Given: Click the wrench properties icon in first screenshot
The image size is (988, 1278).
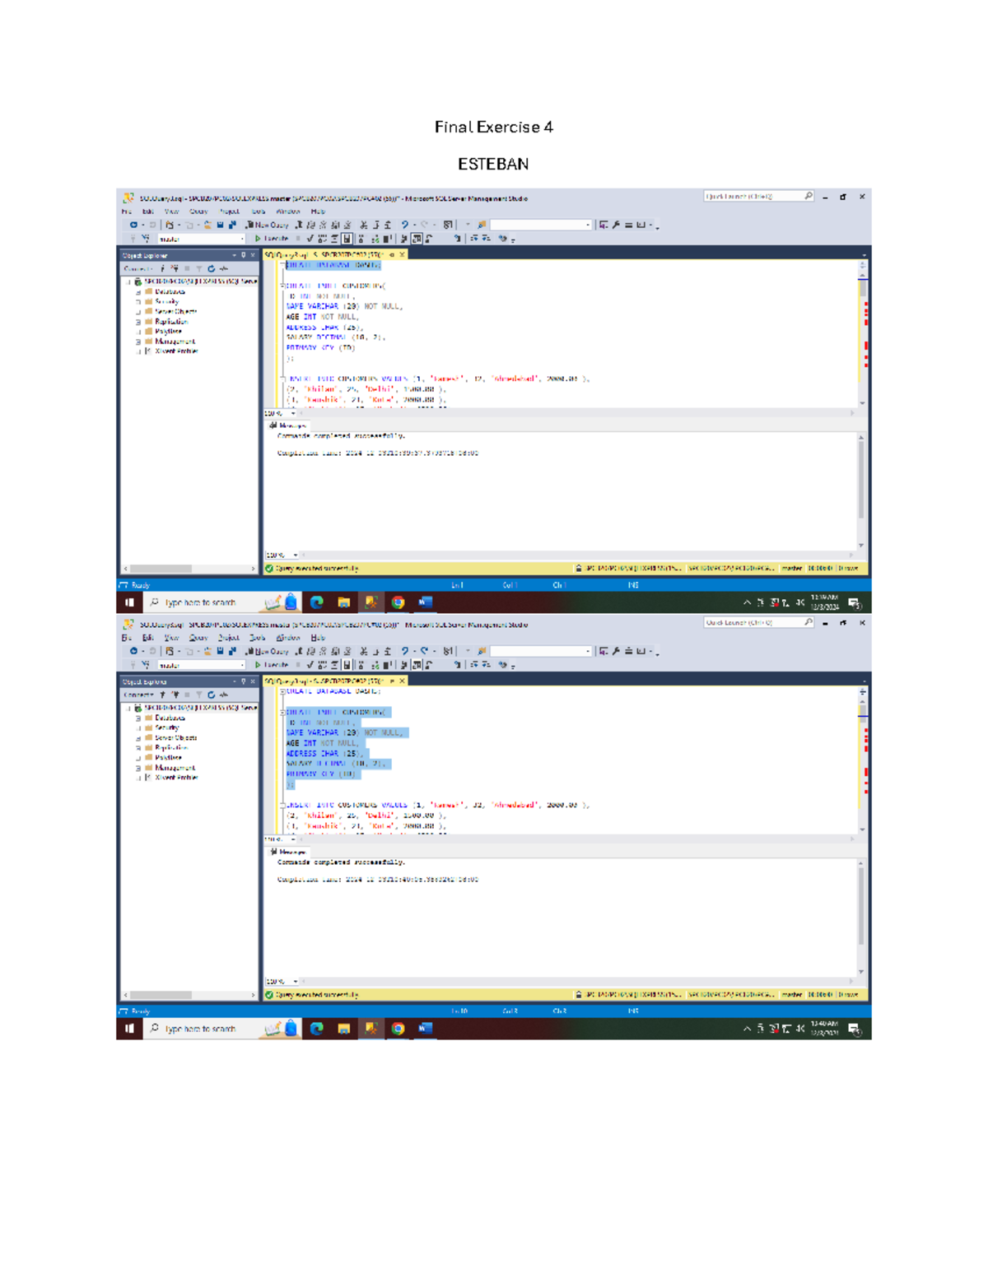Looking at the screenshot, I should pos(616,225).
